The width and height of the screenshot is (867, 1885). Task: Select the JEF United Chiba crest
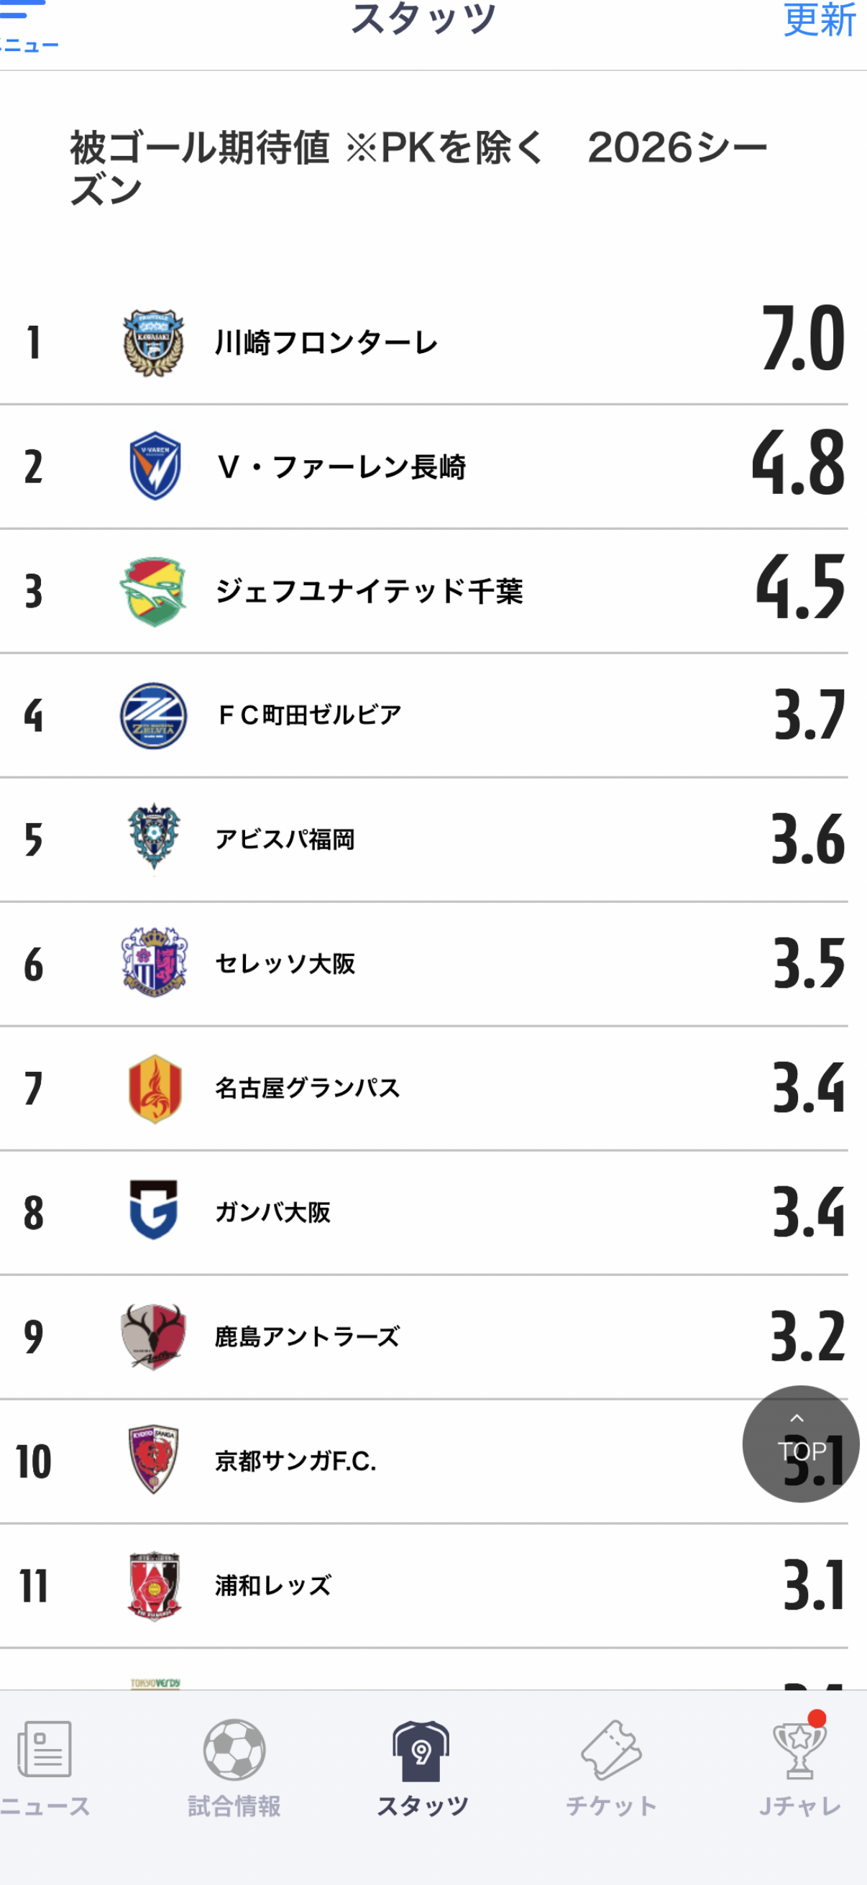pos(154,591)
